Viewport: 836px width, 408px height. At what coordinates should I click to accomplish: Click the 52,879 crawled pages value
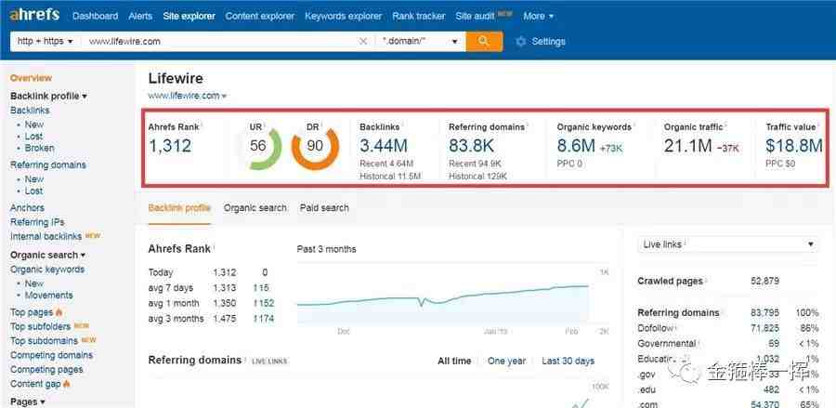(x=764, y=281)
